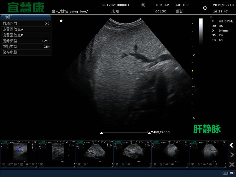Toggle 自动回放 auto playback setting
This screenshot has width=236, height=177.
pos(26,24)
